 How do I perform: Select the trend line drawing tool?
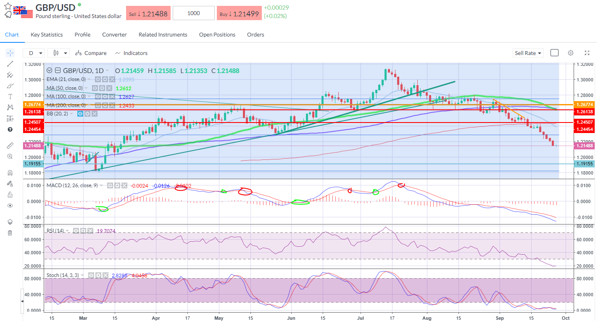coord(10,64)
